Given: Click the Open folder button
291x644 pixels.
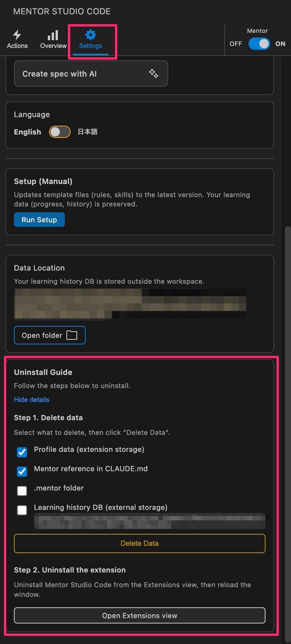Looking at the screenshot, I should tap(49, 335).
